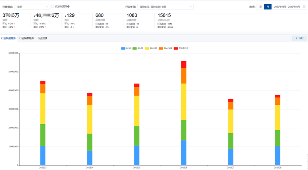Open the 行业销额趋势 tab
Viewport: 308px width, 170px height.
27,38
